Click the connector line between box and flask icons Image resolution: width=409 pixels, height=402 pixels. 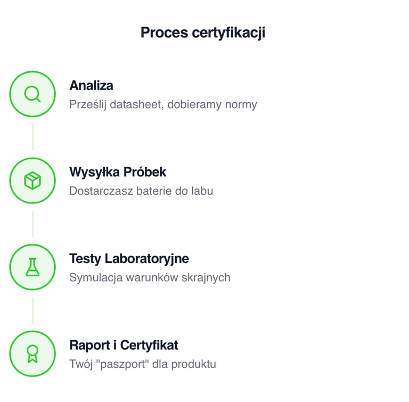[x=32, y=224]
